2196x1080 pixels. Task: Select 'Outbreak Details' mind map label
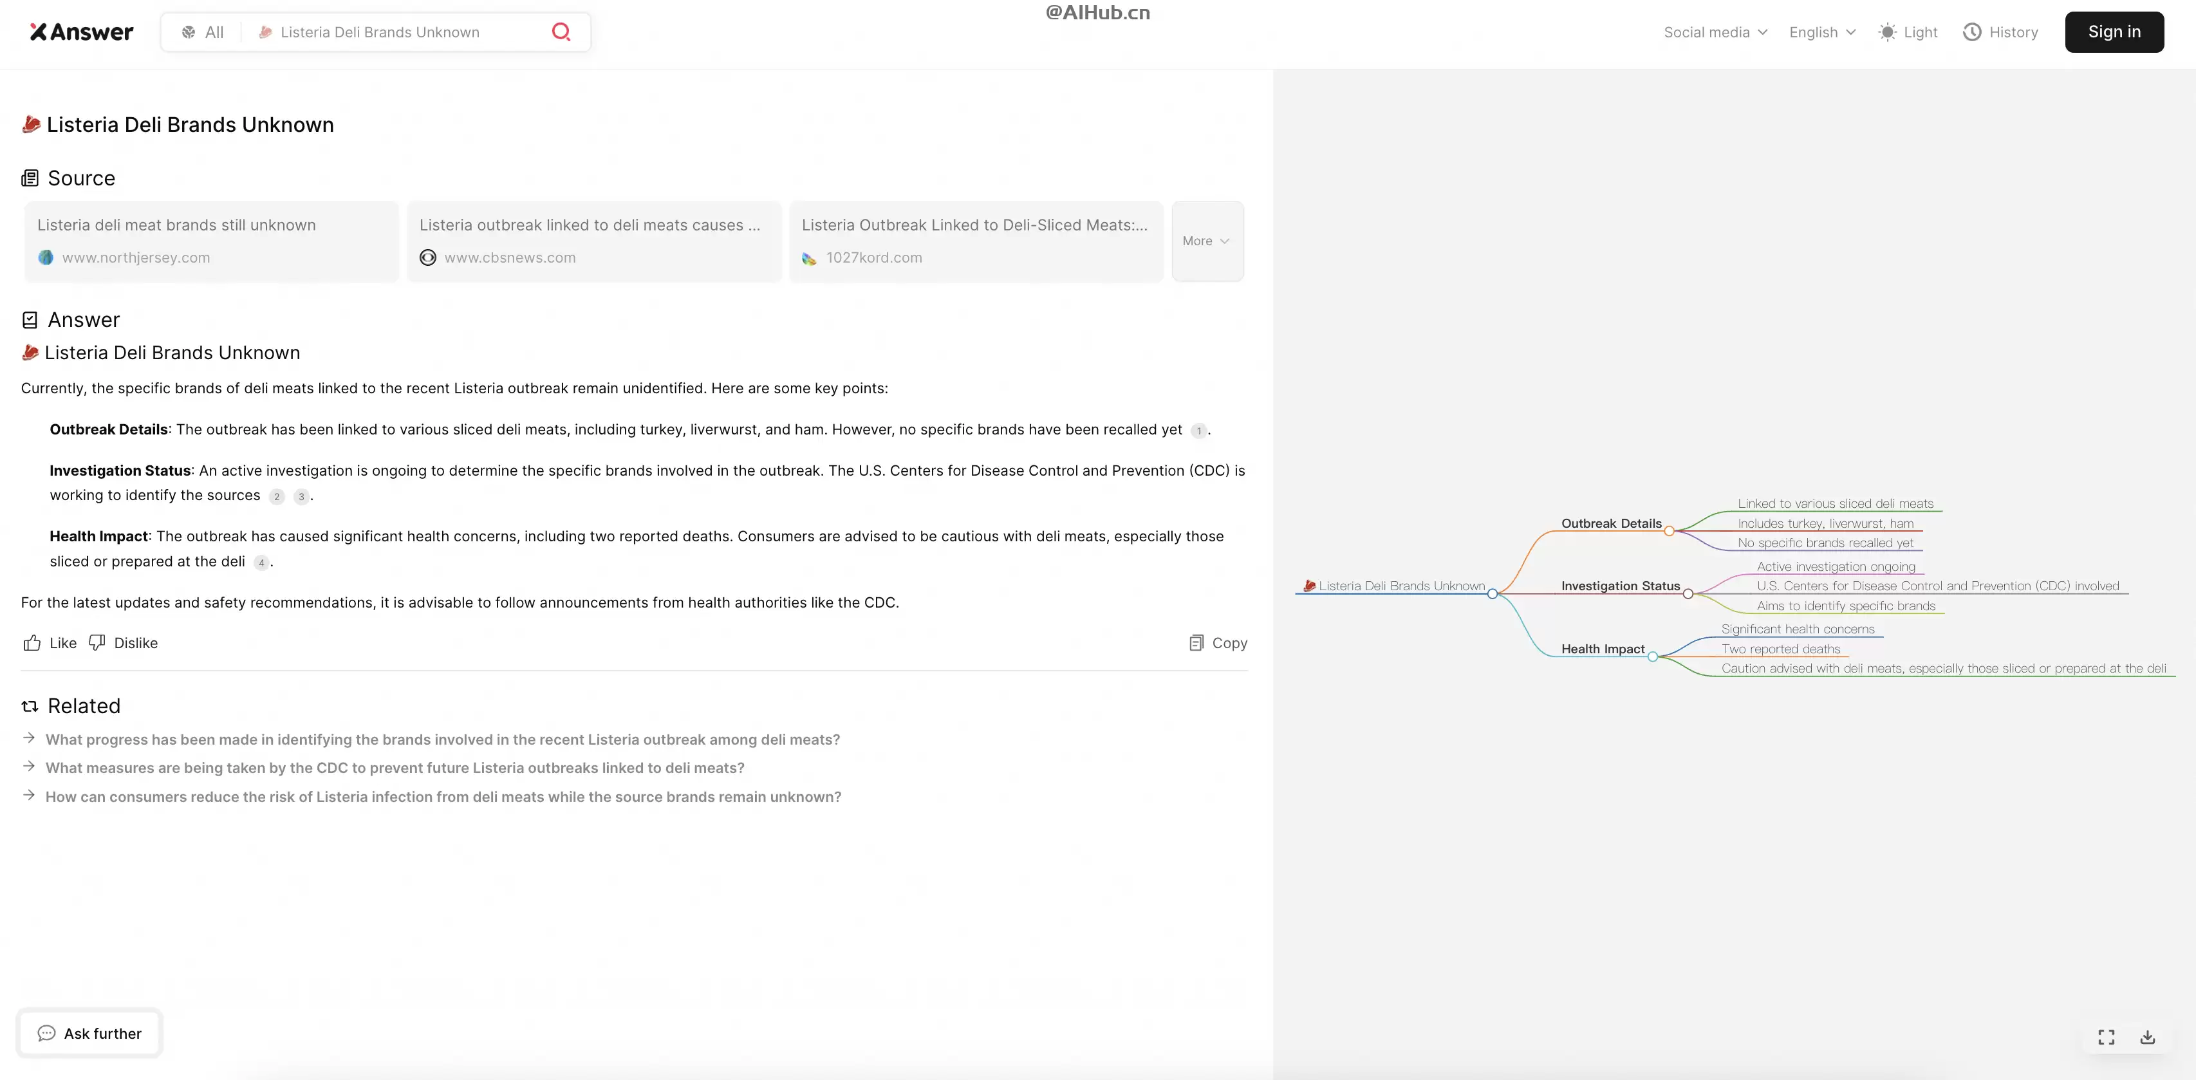[1611, 523]
